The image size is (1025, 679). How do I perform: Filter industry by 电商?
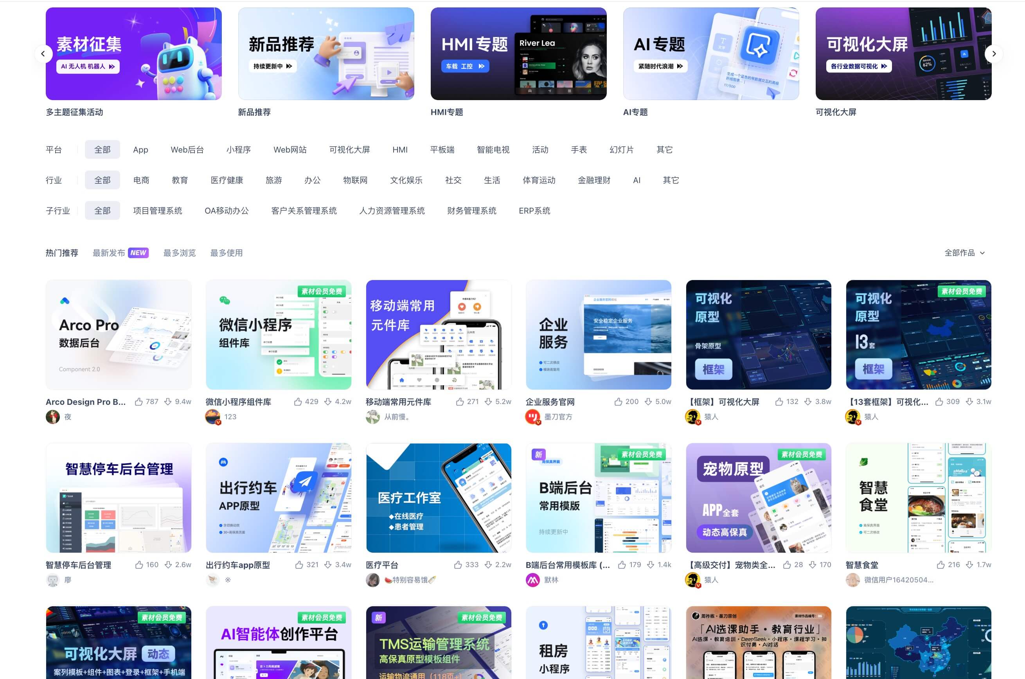click(141, 180)
